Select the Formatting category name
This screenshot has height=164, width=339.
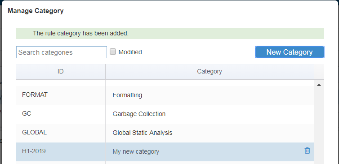(127, 95)
